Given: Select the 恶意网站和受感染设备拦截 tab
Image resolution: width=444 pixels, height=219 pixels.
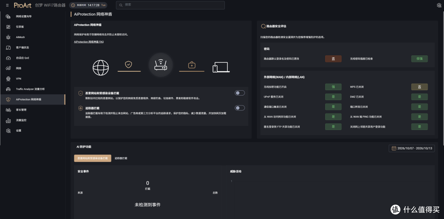Looking at the screenshot, I should tap(92, 158).
